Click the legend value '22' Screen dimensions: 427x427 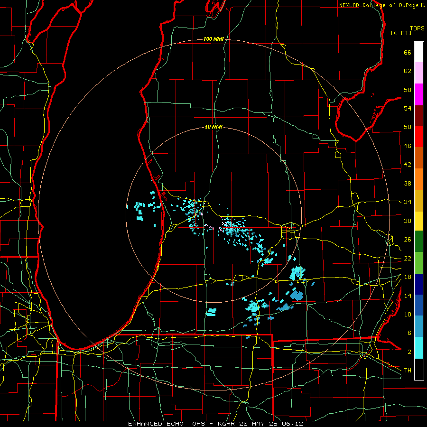[x=408, y=259]
